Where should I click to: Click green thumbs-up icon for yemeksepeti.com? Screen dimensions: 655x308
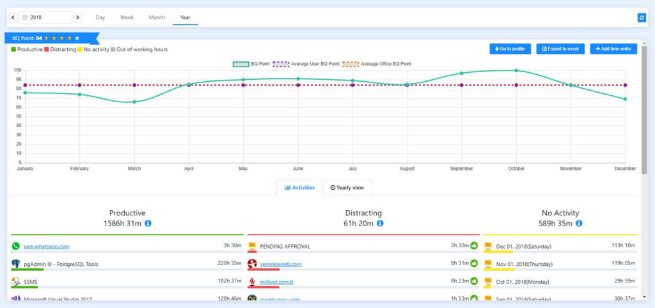474,263
